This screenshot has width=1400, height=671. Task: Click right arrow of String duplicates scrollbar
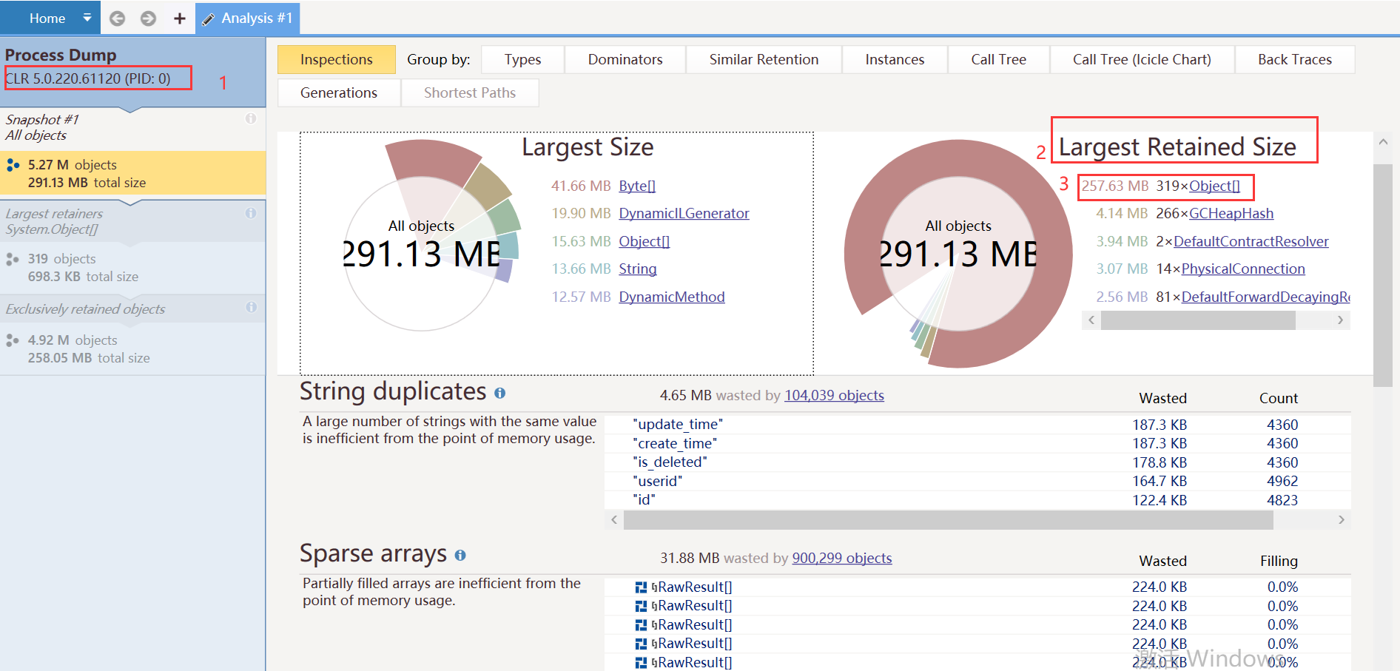click(x=1341, y=520)
